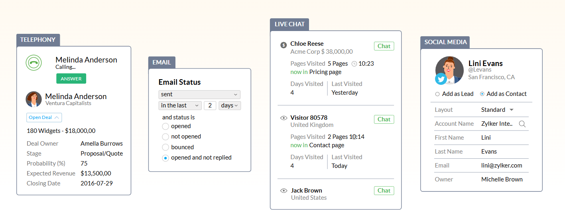
Task: Select the 'opened' radio button
Action: 165,127
